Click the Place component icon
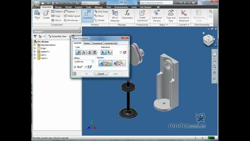 (x=37, y=14)
